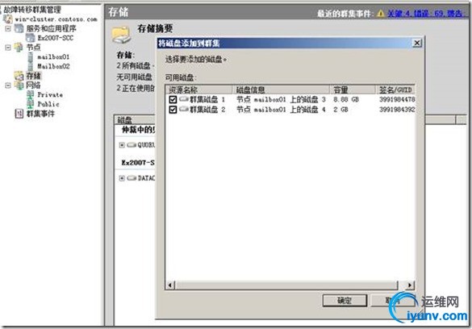Screen dimensions: 472x329
Task: Click the win-cluster.contoso.com cluster icon
Action: coord(7,19)
